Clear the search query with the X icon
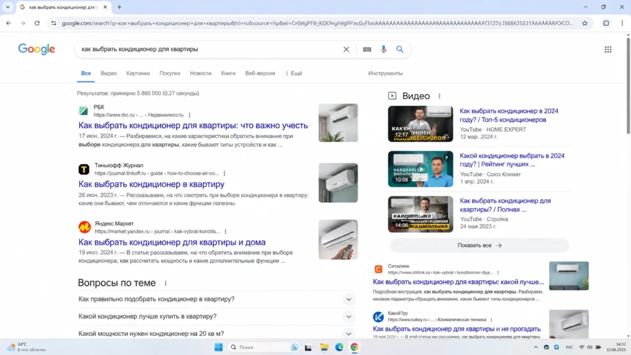This screenshot has height=355, width=631. (x=346, y=49)
